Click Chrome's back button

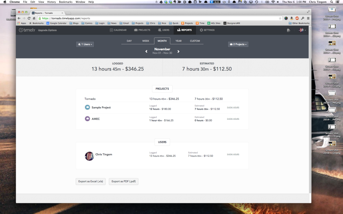[x=19, y=18]
